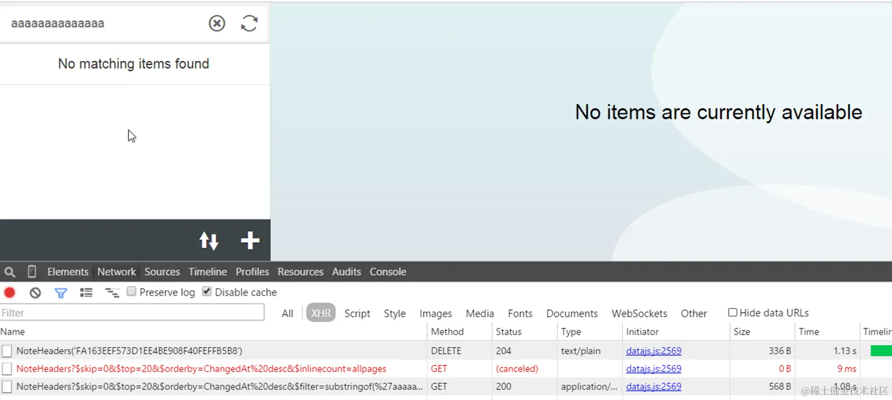Image resolution: width=892 pixels, height=400 pixels.
Task: Open the sort icon with up/down arrows
Action: (x=209, y=241)
